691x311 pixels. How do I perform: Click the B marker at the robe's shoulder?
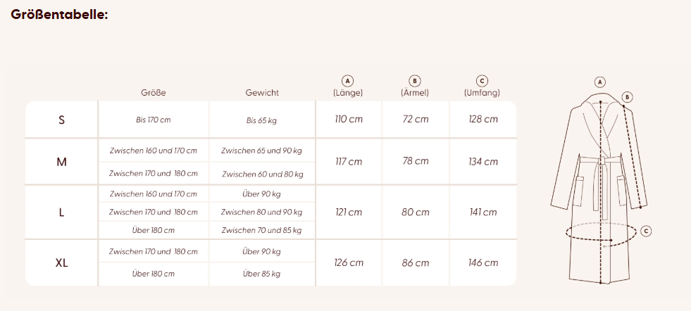point(628,97)
